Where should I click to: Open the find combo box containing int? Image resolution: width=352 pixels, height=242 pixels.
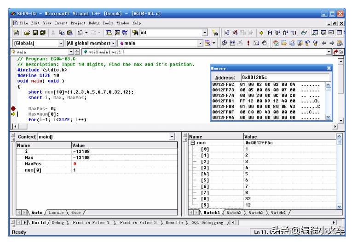click(205, 33)
